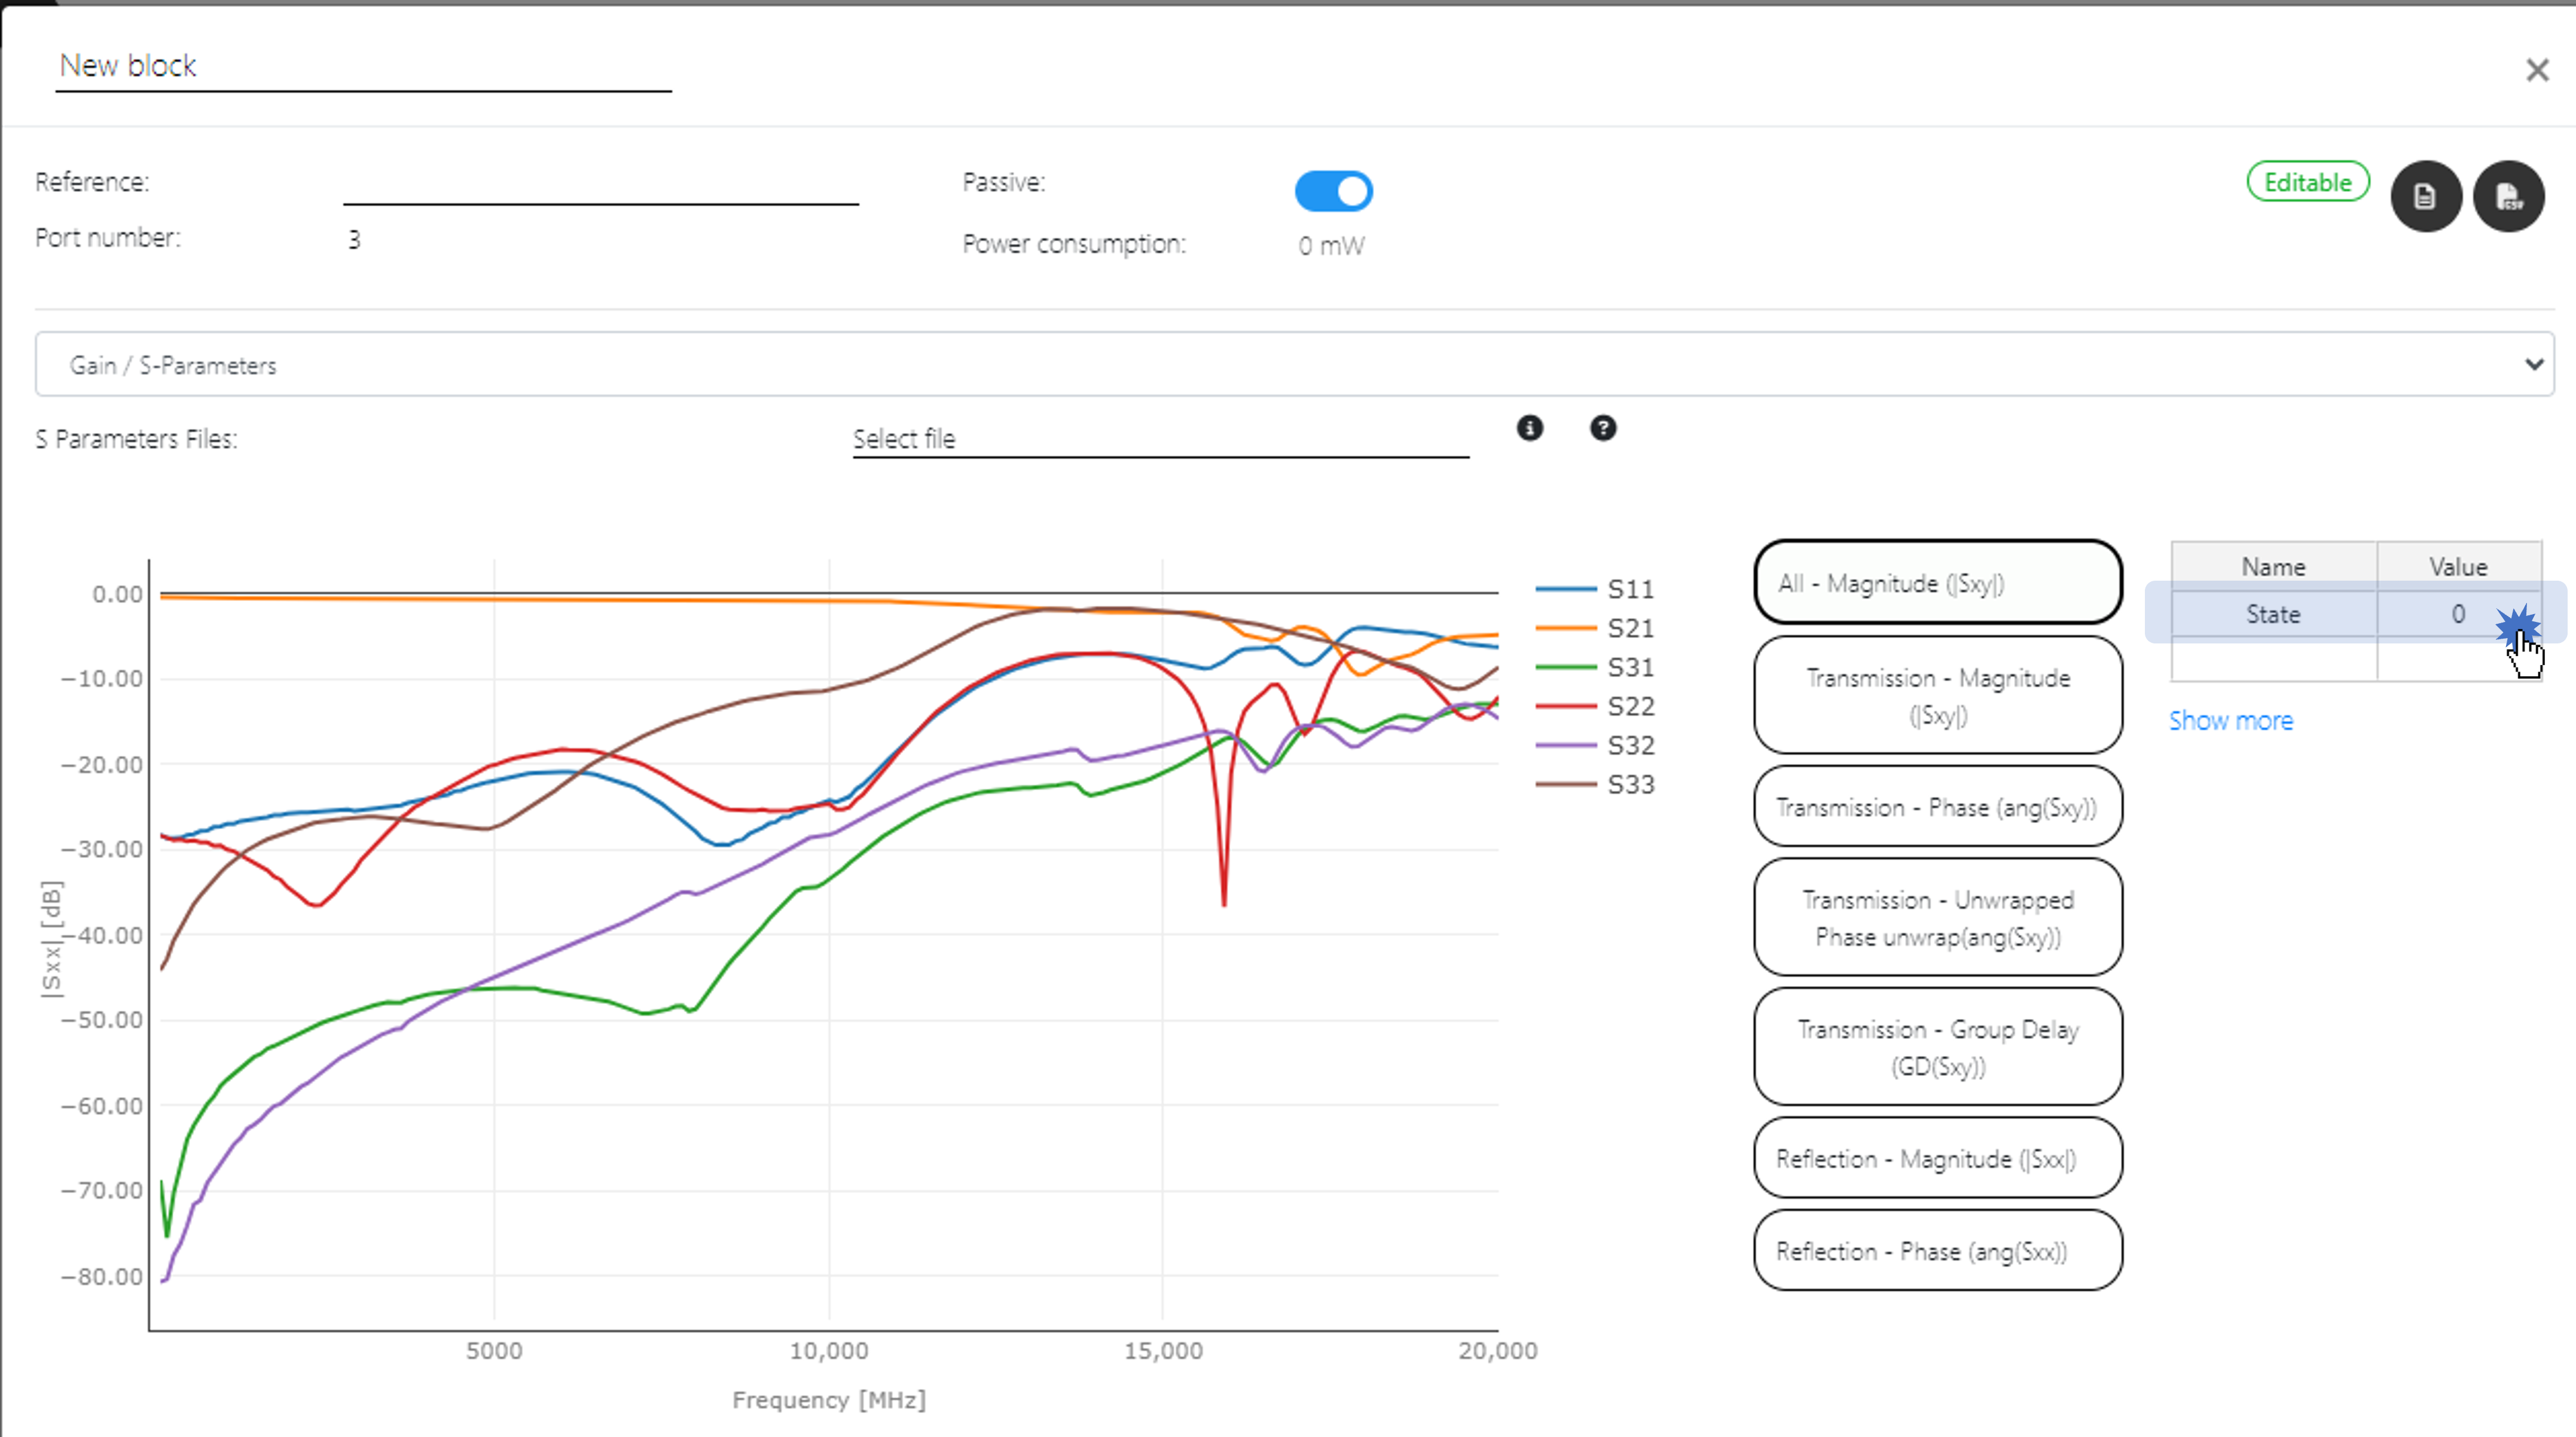This screenshot has width=2576, height=1437.
Task: Click the Show more link
Action: pyautogui.click(x=2230, y=721)
